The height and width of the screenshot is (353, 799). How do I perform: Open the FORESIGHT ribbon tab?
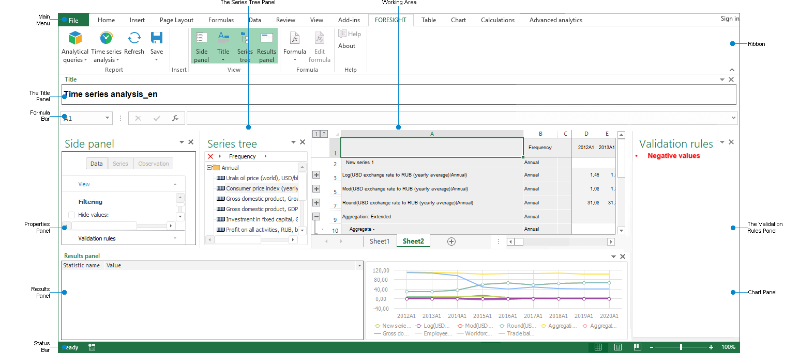(x=390, y=20)
